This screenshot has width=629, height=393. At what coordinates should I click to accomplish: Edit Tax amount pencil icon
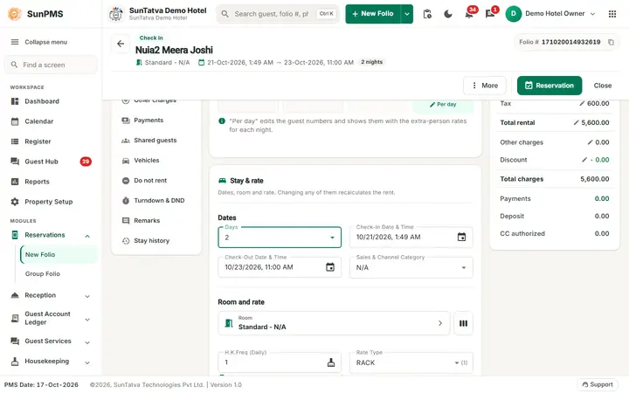coord(582,103)
